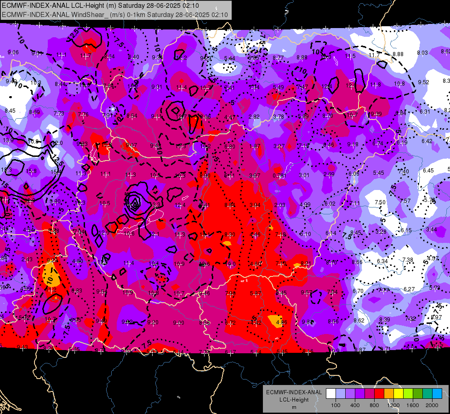
Task: Click the wind shear value '9.00'
Action: coord(178,323)
